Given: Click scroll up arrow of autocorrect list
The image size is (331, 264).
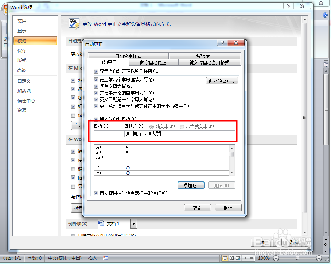Looking at the screenshot, I should [232, 148].
